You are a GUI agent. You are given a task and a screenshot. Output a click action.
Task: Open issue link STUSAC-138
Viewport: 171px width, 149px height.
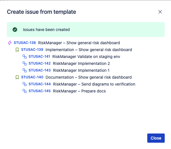[x=25, y=43]
